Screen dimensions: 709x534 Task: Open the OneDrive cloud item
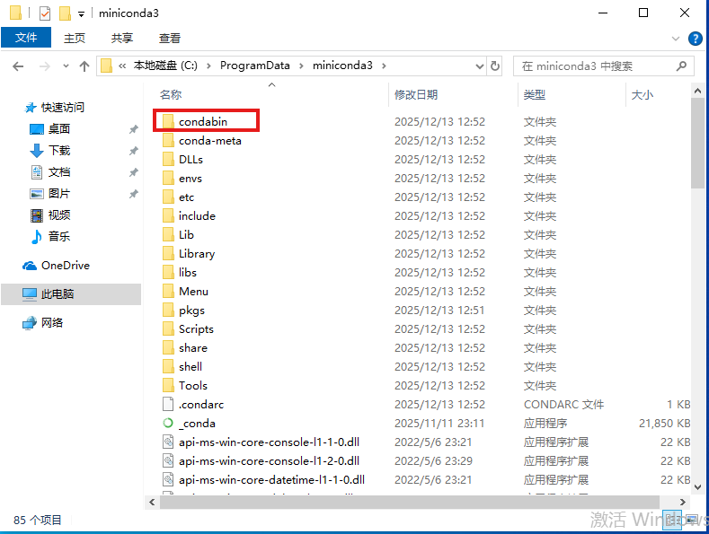click(x=65, y=266)
